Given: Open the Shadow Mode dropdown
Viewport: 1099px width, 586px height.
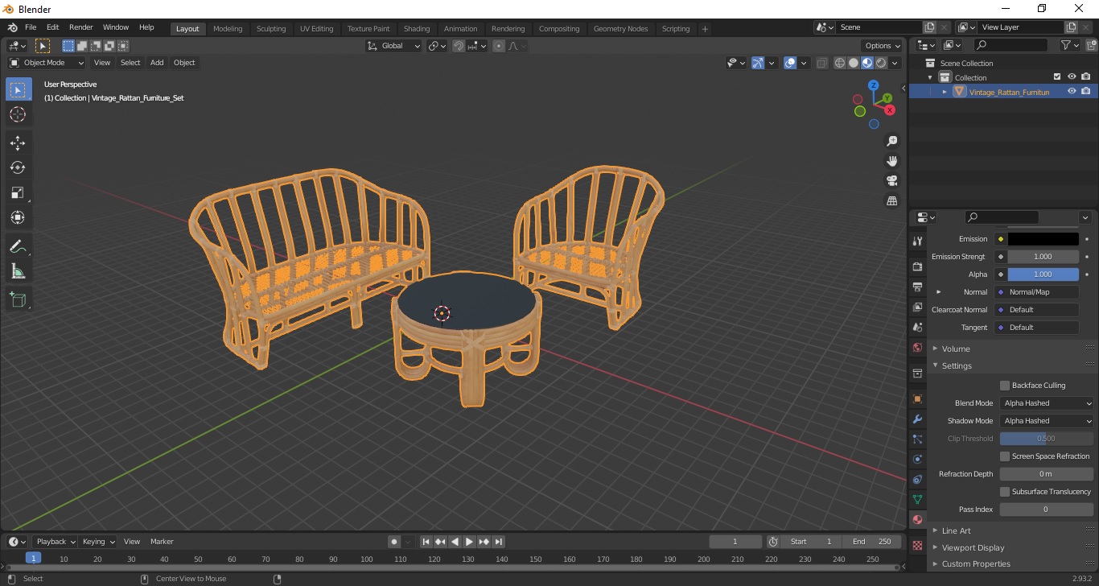Looking at the screenshot, I should pos(1047,421).
